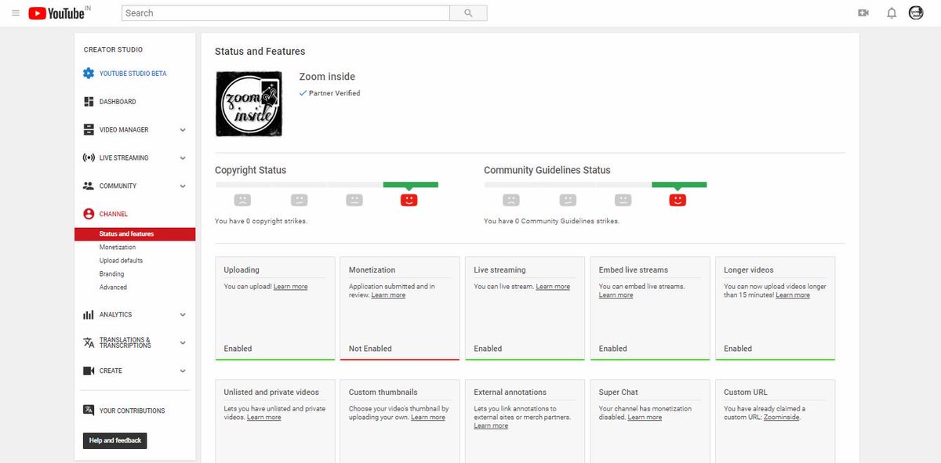
Task: Click the Copyright Status strike bar
Action: (326, 185)
